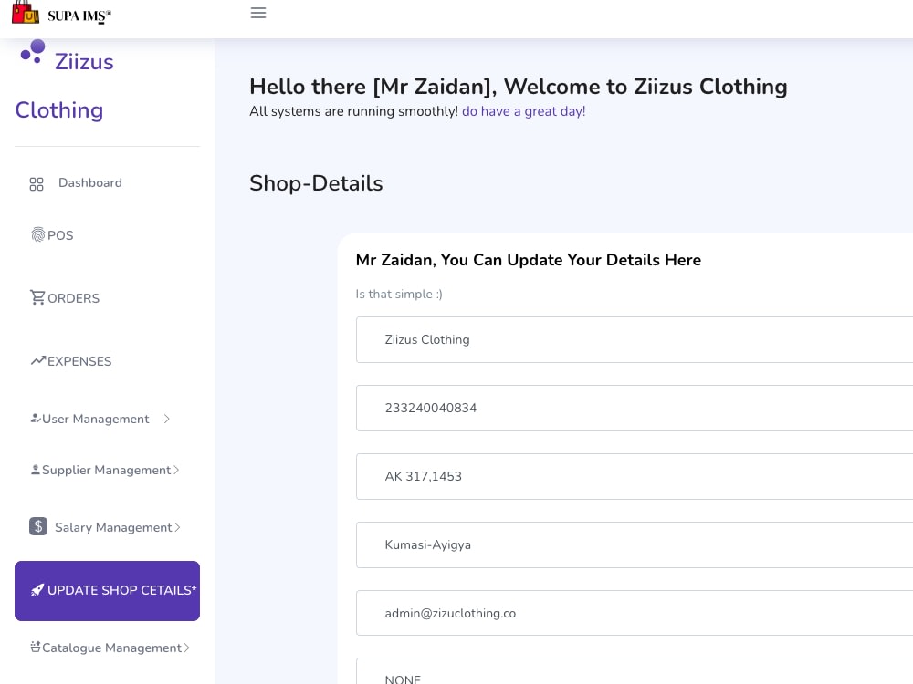913x684 pixels.
Task: Click the rocket icon in Update Shop Details
Action: (x=37, y=590)
